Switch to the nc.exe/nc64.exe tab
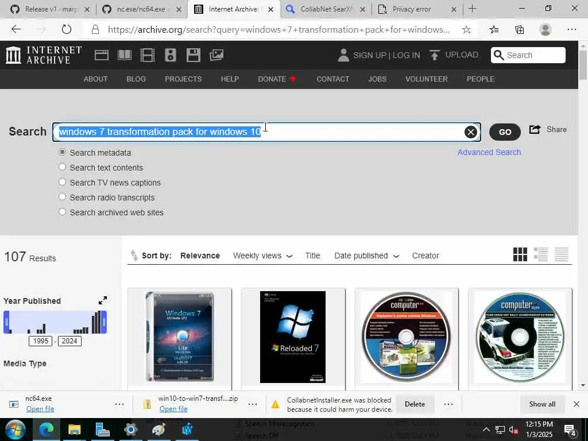The image size is (588, 441). click(141, 9)
